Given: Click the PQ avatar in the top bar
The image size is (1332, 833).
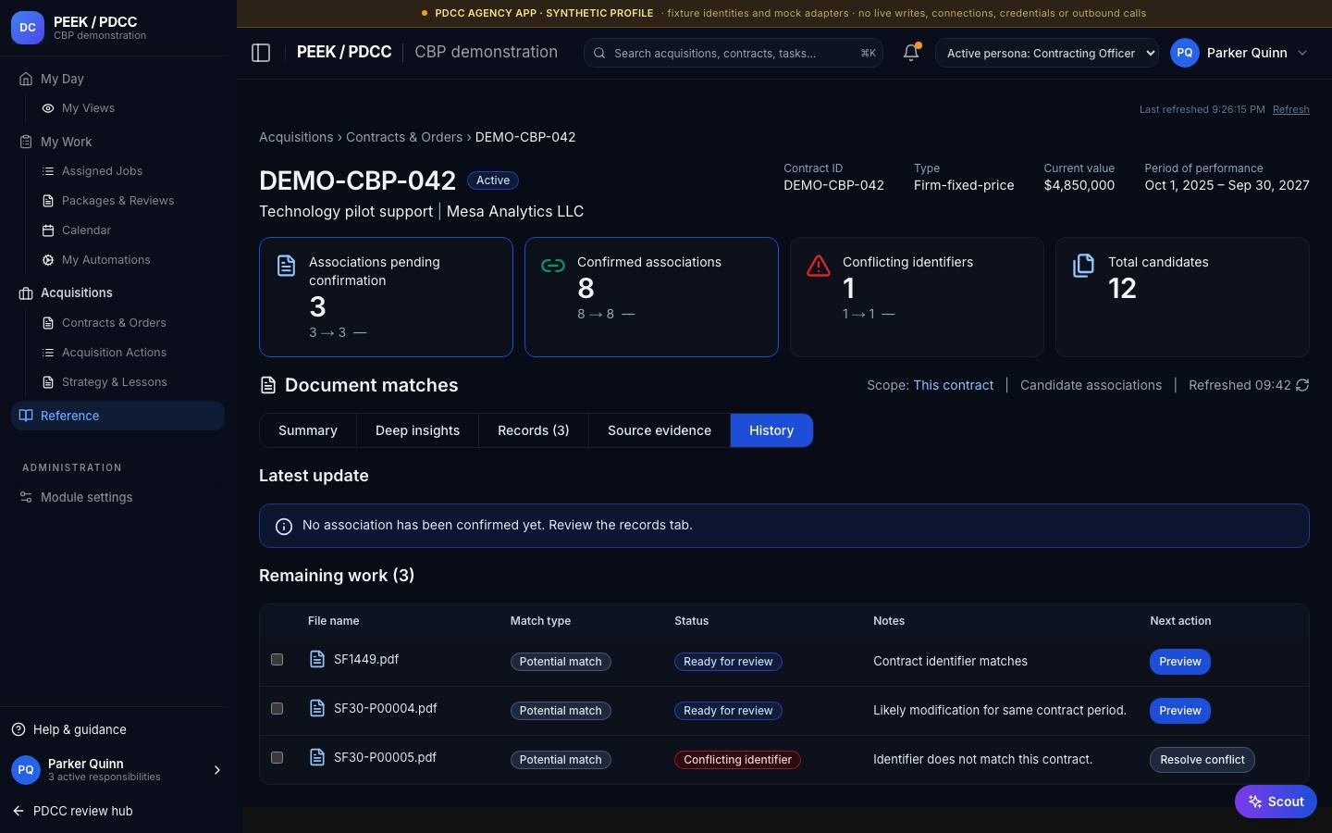Looking at the screenshot, I should coord(1185,53).
